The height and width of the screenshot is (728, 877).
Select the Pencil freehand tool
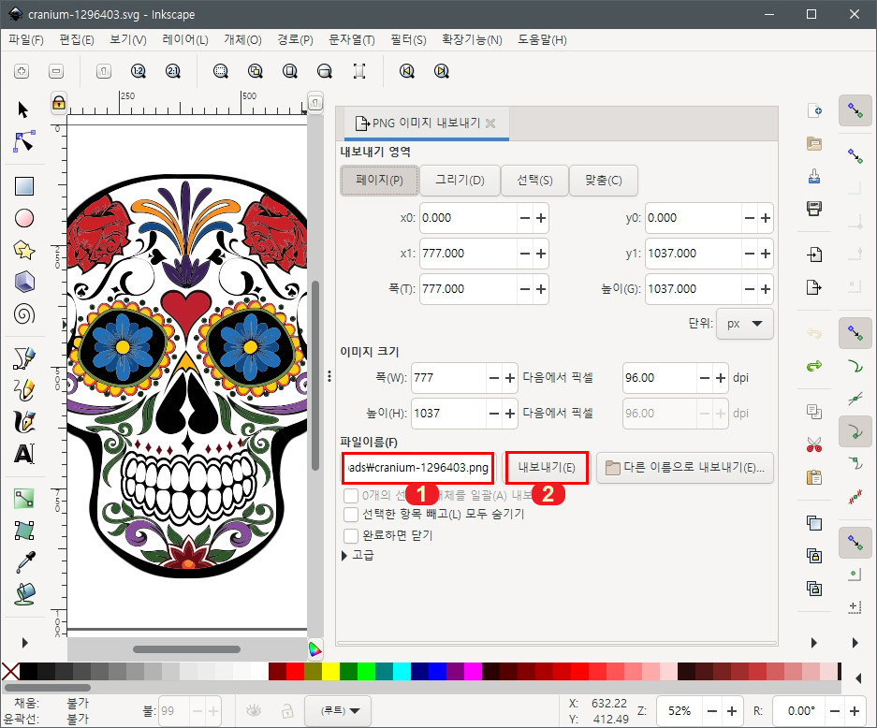(x=24, y=390)
